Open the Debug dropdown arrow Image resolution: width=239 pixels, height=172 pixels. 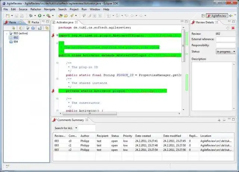(35, 16)
